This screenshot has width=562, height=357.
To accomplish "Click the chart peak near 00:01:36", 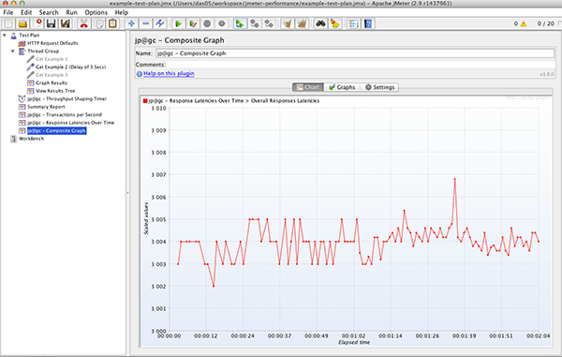I will coord(455,179).
